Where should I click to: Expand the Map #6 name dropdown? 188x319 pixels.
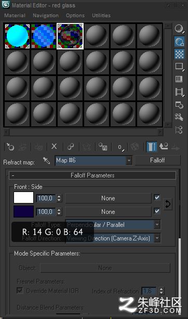129,160
